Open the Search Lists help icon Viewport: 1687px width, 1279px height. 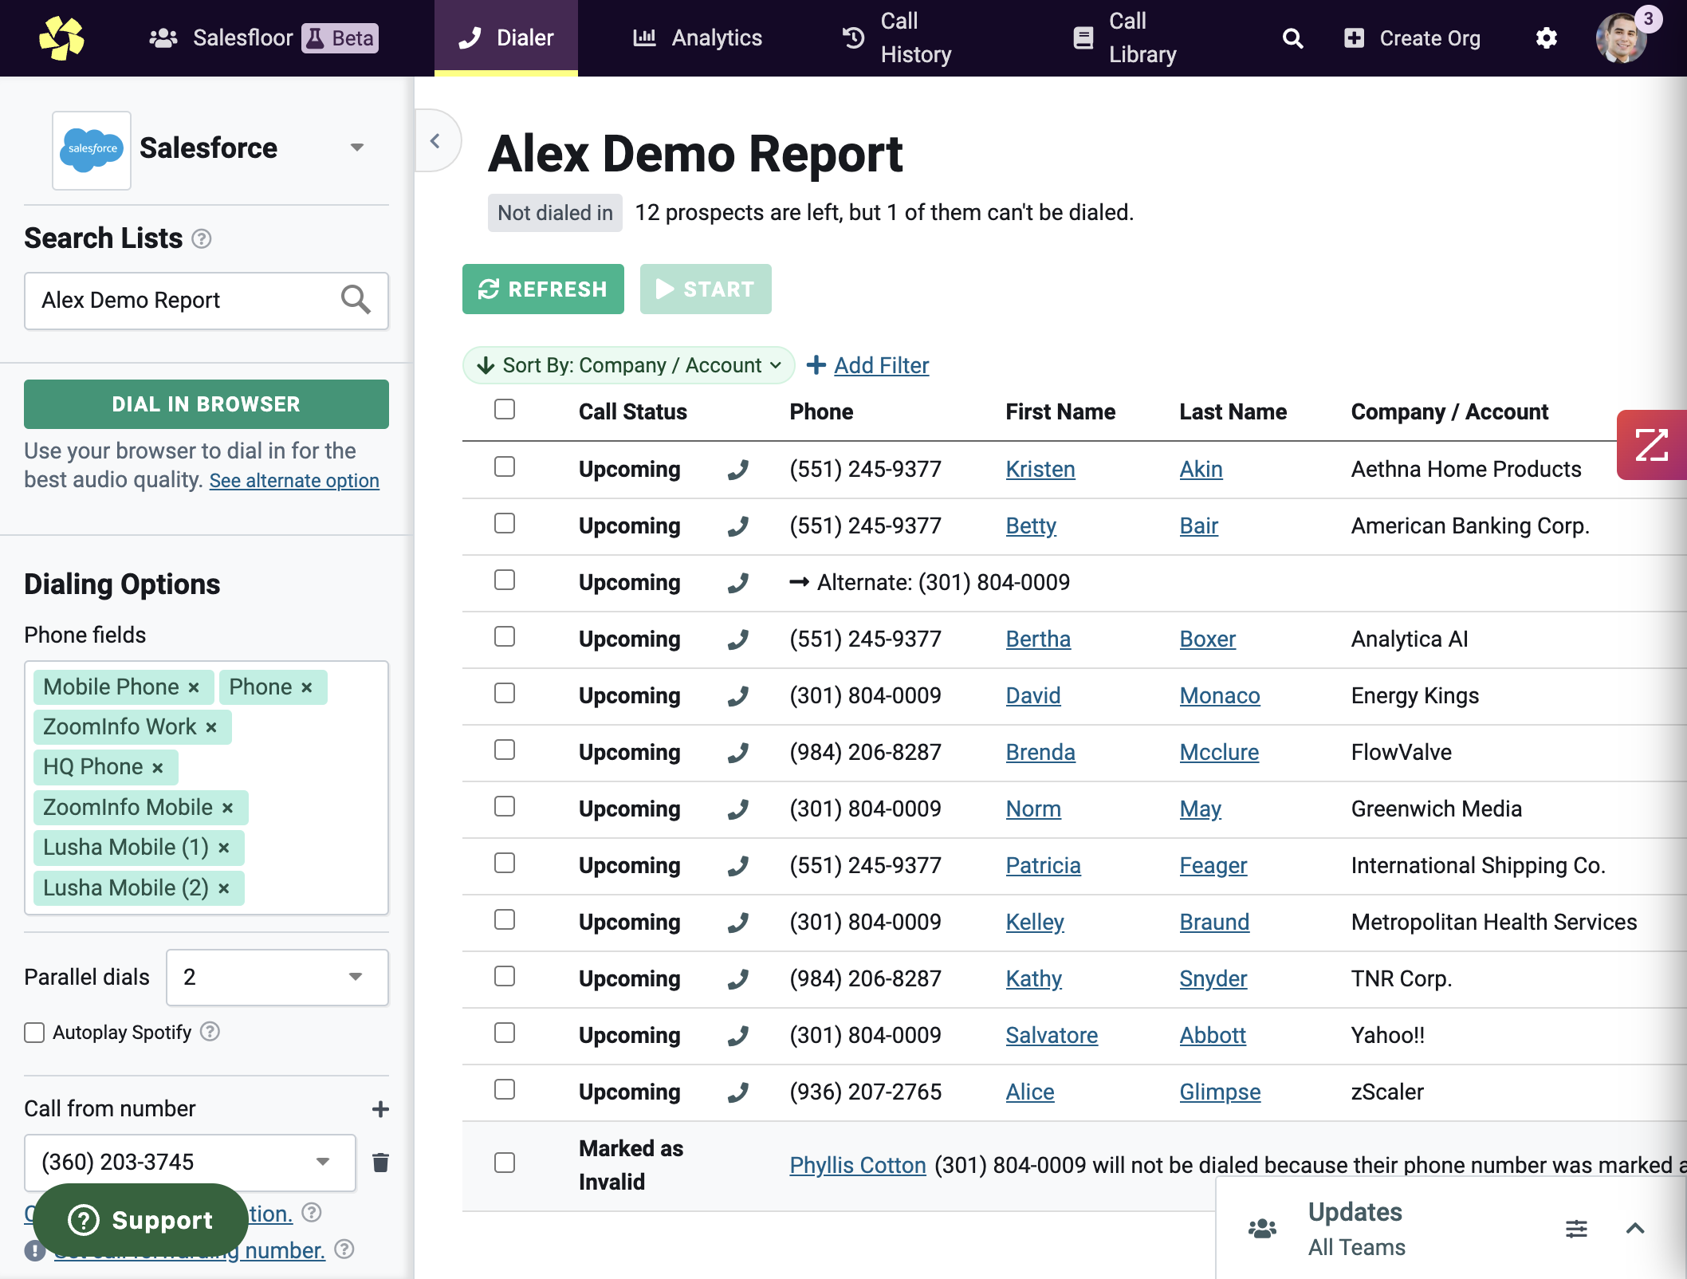tap(202, 238)
